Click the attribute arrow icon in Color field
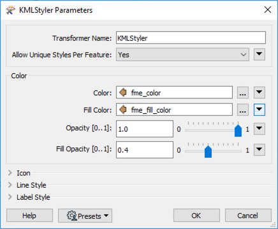This screenshot has height=229, width=278. [x=123, y=92]
